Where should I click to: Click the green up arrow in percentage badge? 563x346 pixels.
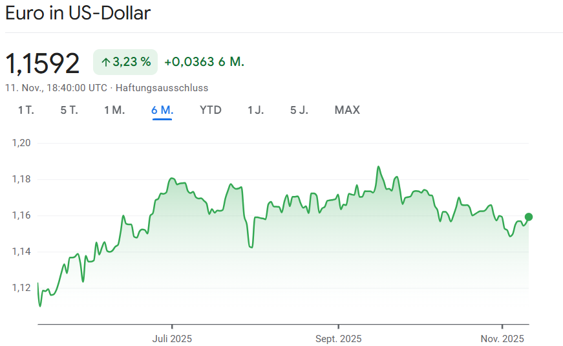pos(105,62)
